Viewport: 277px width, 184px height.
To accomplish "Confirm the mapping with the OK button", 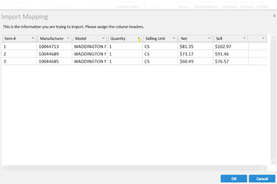I will [x=234, y=179].
